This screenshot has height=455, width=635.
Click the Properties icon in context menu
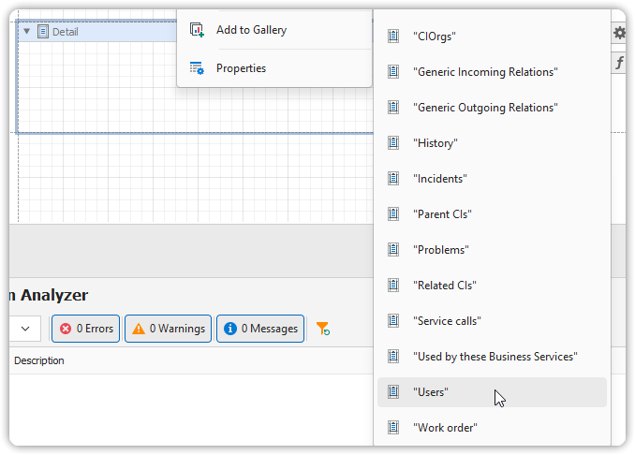197,68
